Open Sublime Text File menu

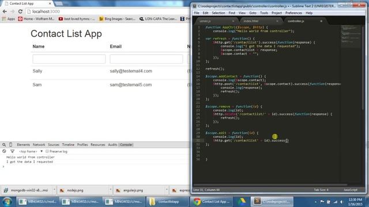(x=197, y=13)
